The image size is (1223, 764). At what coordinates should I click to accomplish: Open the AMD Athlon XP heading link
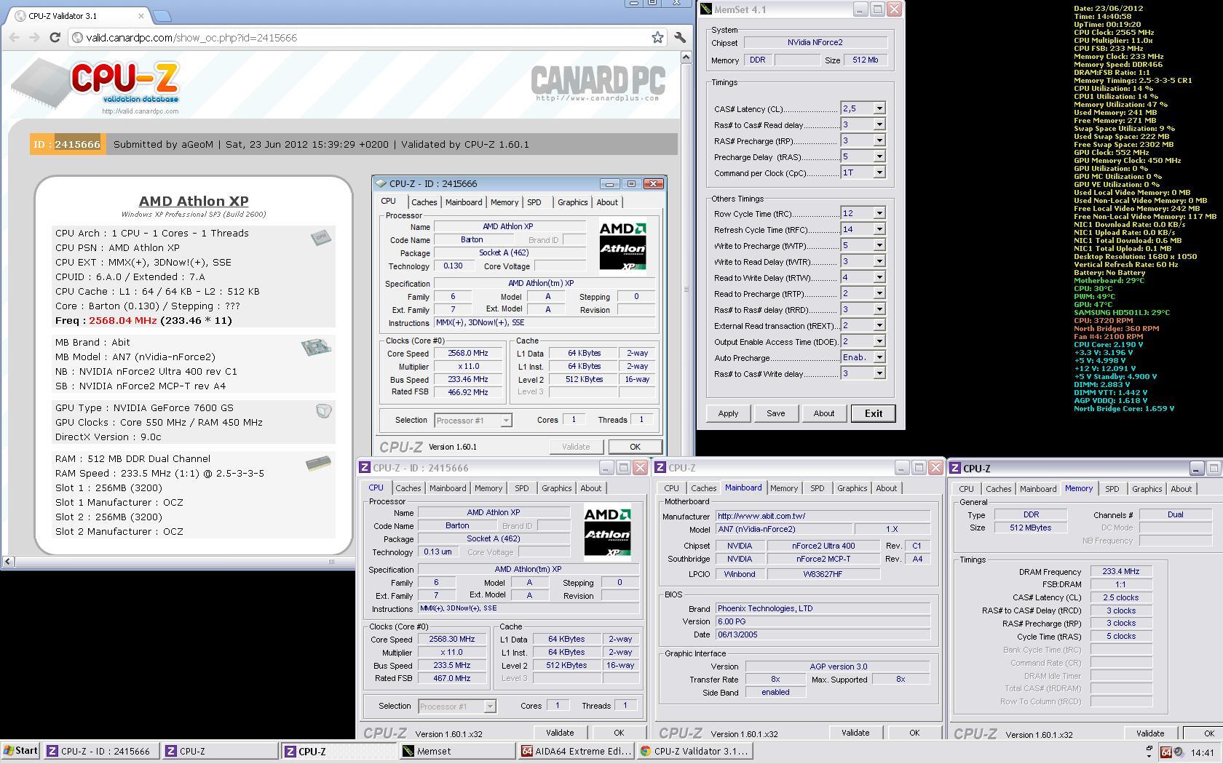[x=194, y=201]
